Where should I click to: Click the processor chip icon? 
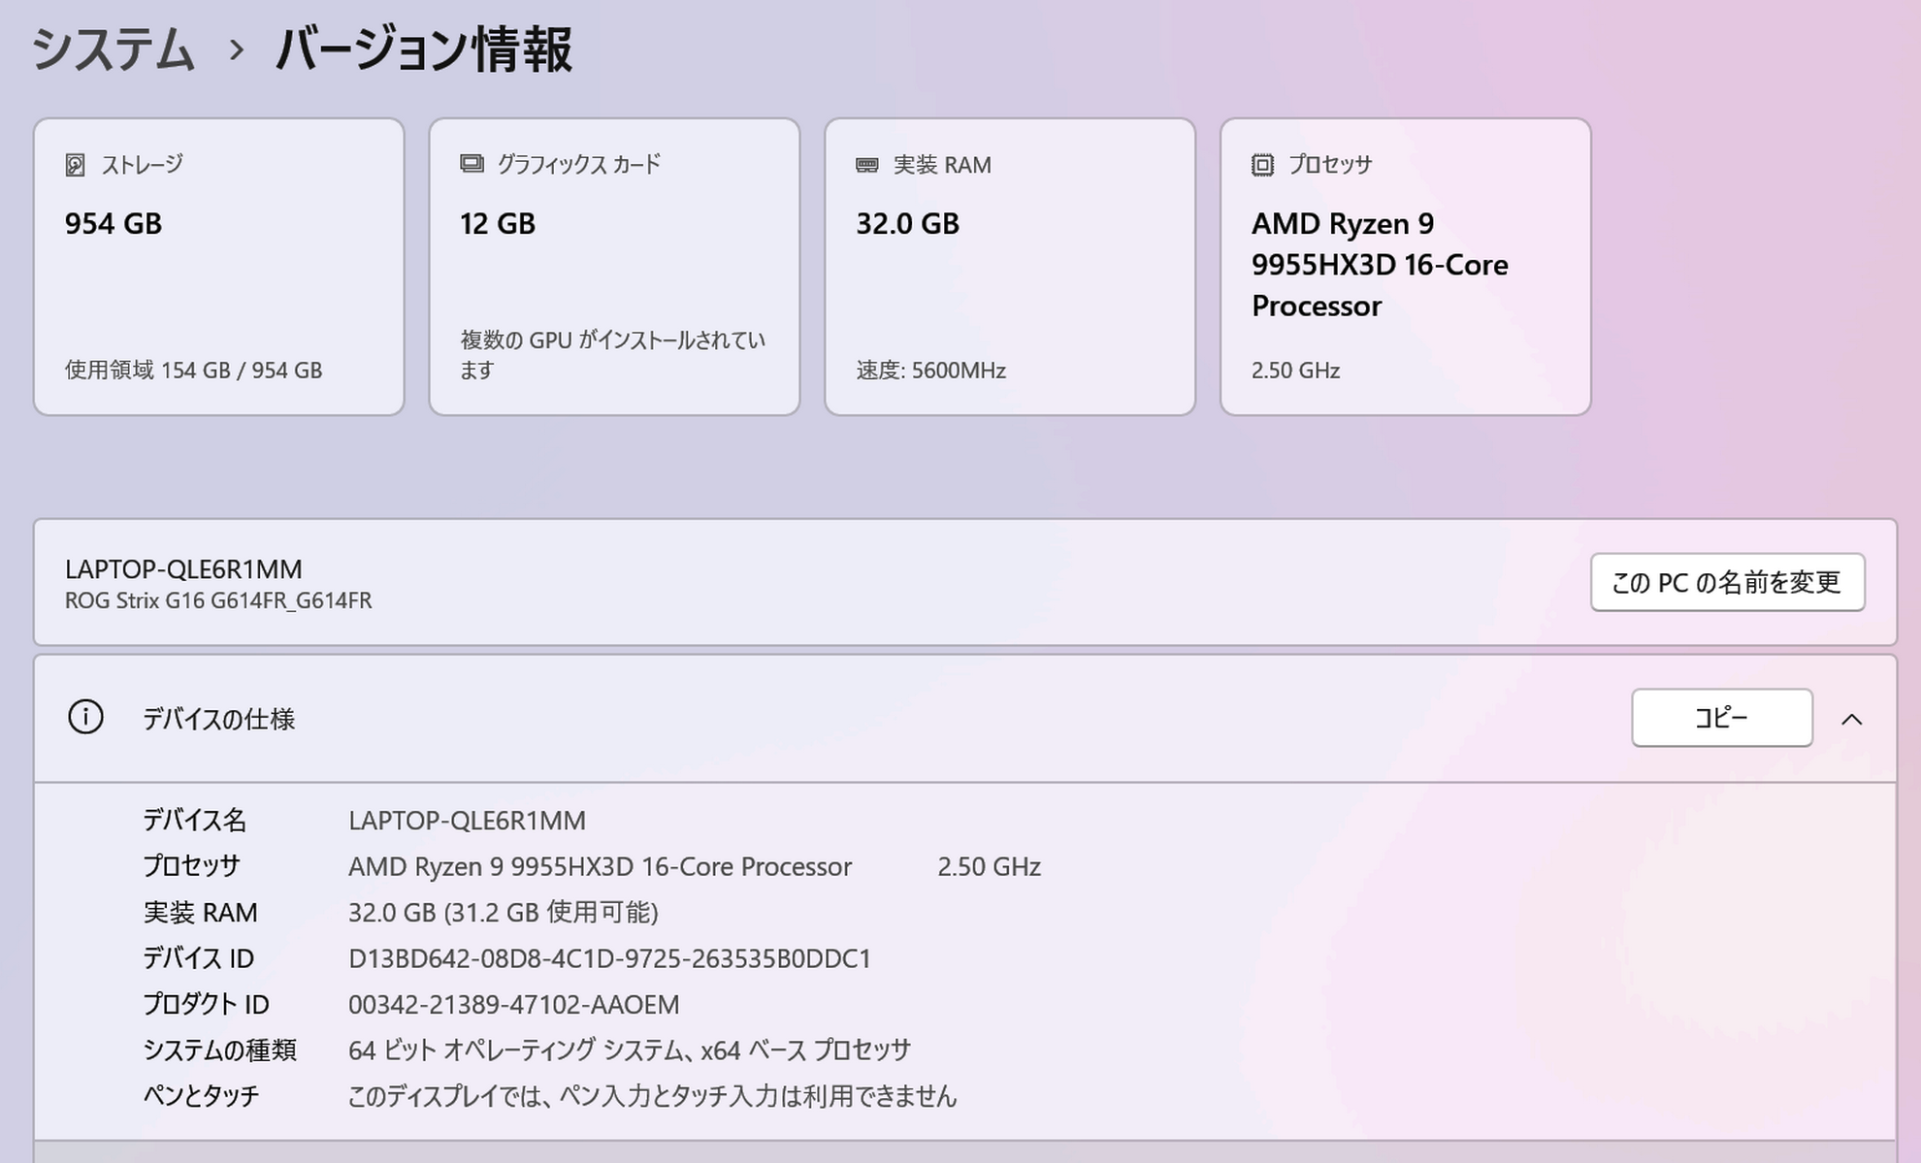(x=1262, y=165)
